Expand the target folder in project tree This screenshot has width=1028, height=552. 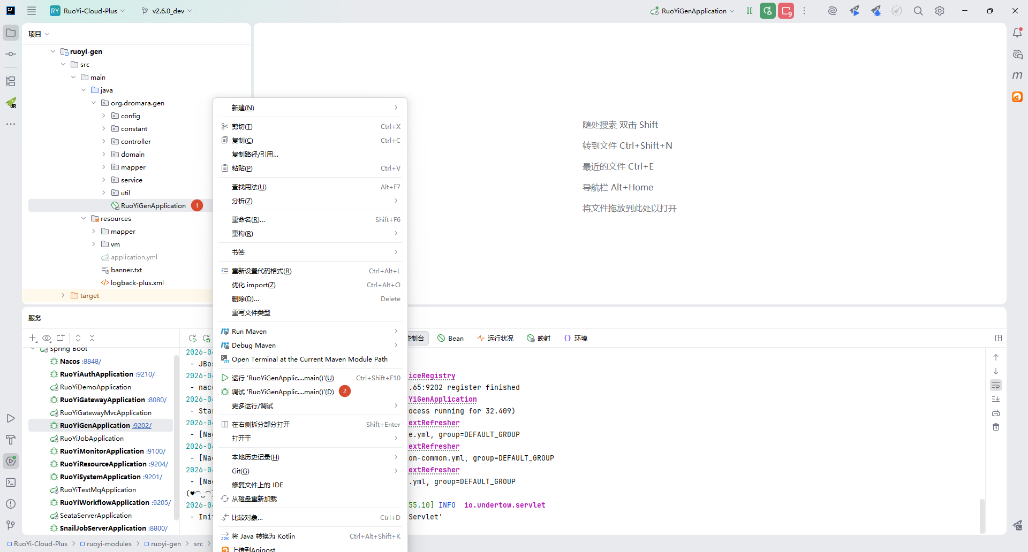tap(63, 295)
